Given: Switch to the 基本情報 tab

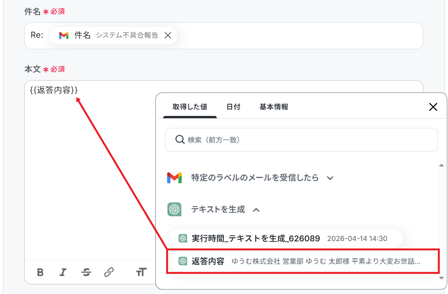Looking at the screenshot, I should [x=274, y=107].
